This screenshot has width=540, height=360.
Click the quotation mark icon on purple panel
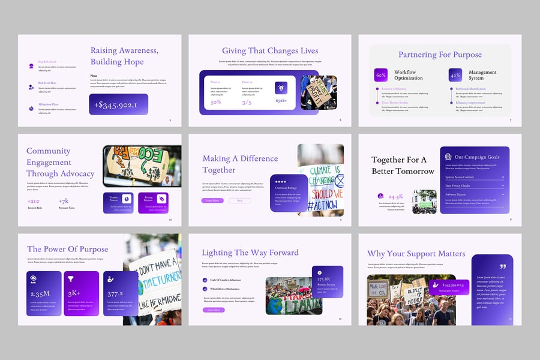502,266
